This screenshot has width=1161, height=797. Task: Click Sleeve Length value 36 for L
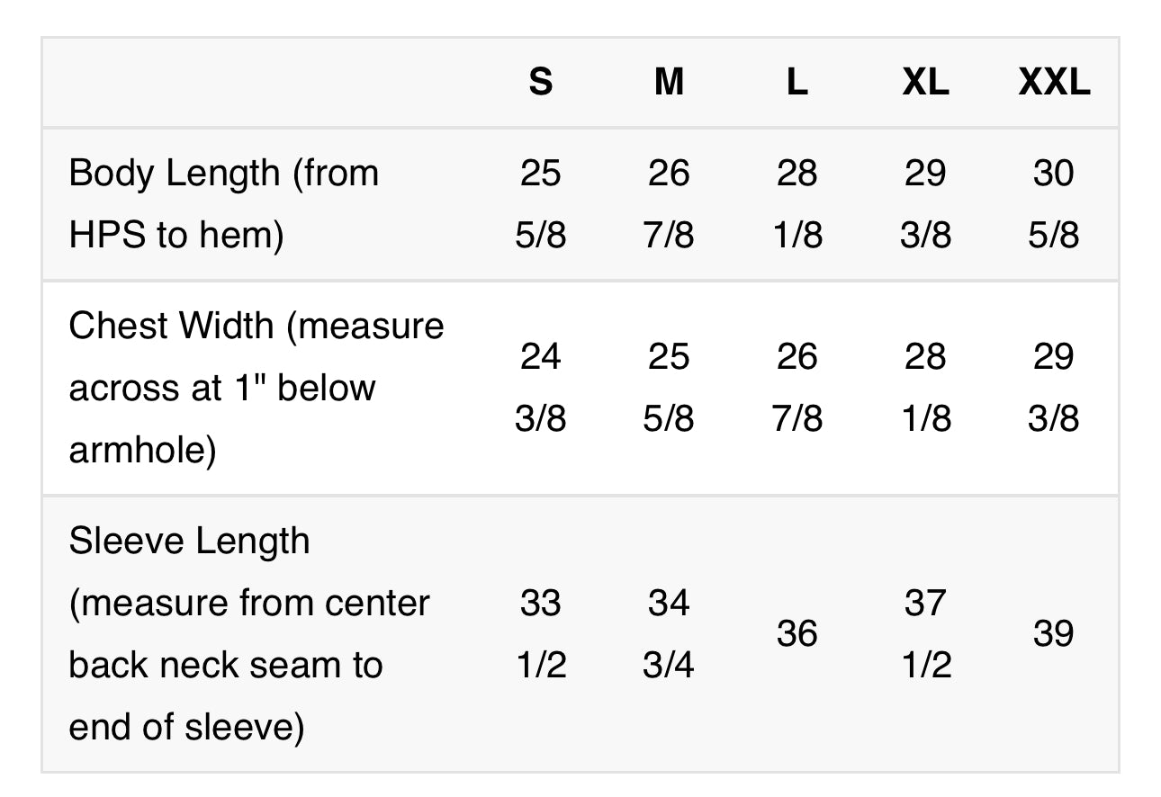[797, 633]
